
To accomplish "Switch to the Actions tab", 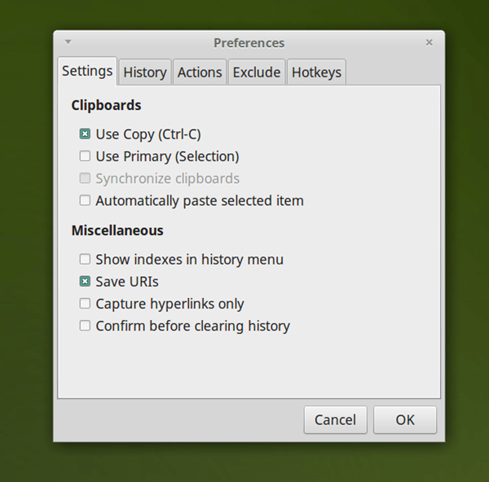I will [x=200, y=72].
